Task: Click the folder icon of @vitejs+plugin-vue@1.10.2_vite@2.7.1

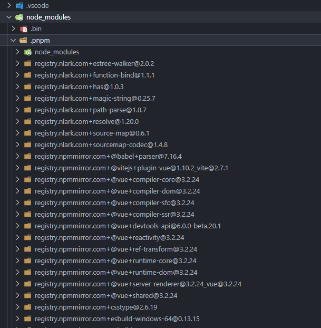Action: (x=27, y=168)
